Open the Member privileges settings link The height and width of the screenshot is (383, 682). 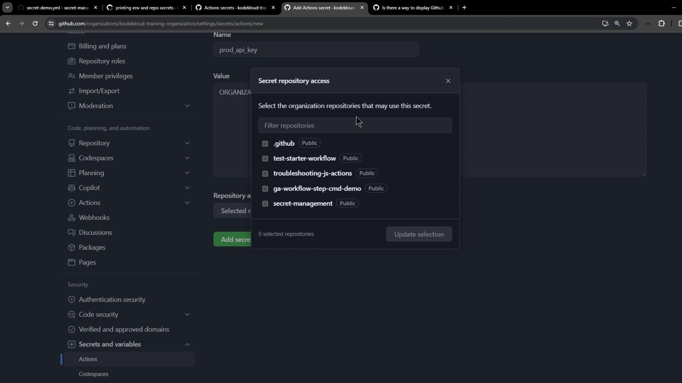tap(105, 76)
